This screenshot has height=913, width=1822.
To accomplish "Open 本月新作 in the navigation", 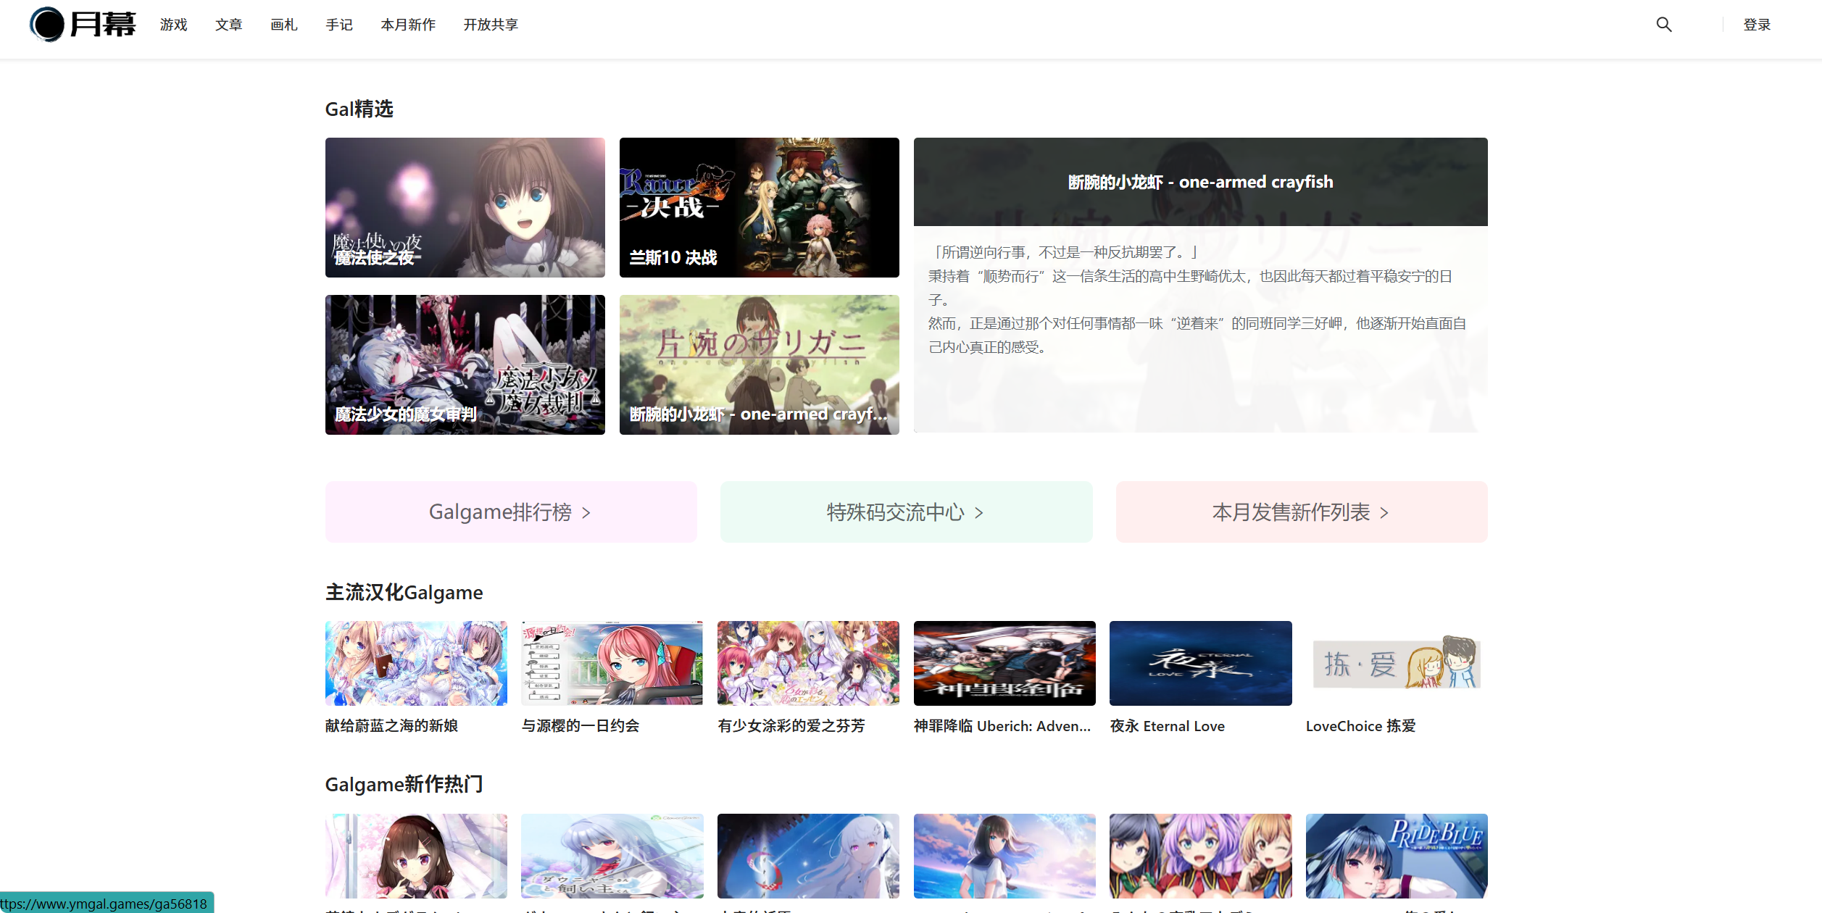I will [408, 25].
